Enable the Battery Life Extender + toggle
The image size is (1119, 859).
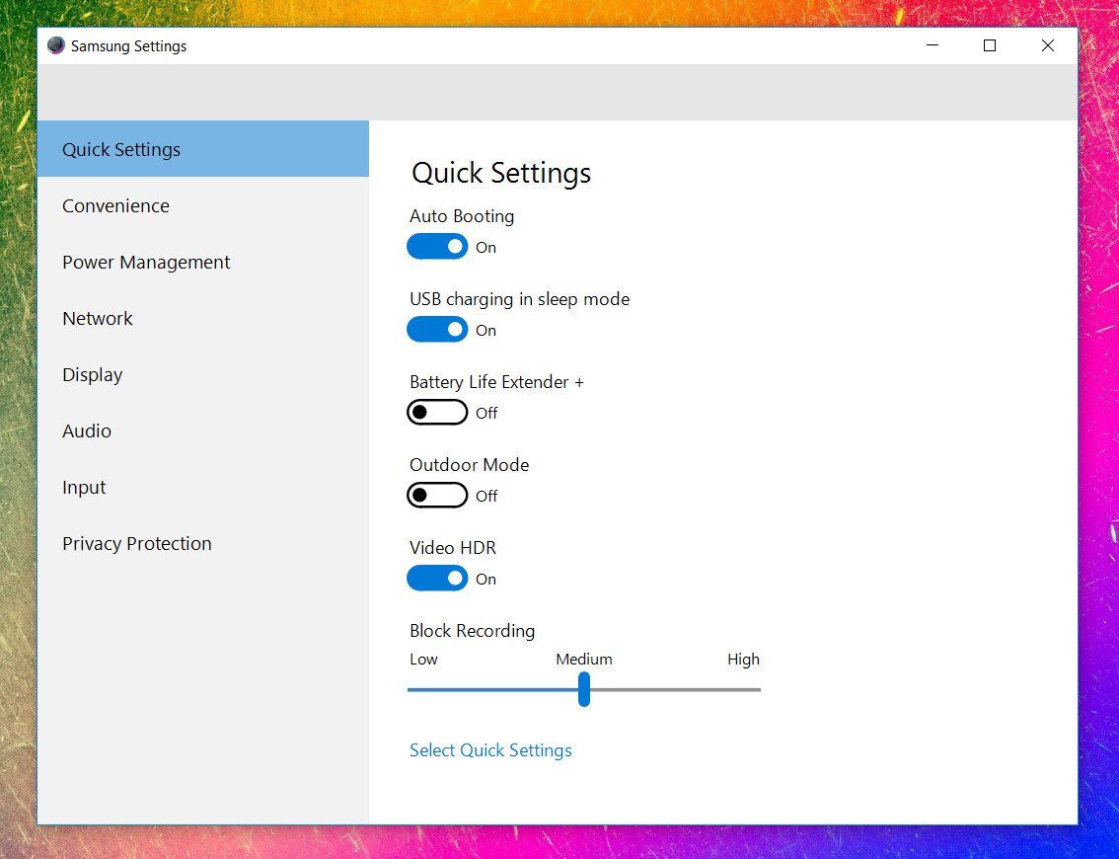click(x=437, y=413)
